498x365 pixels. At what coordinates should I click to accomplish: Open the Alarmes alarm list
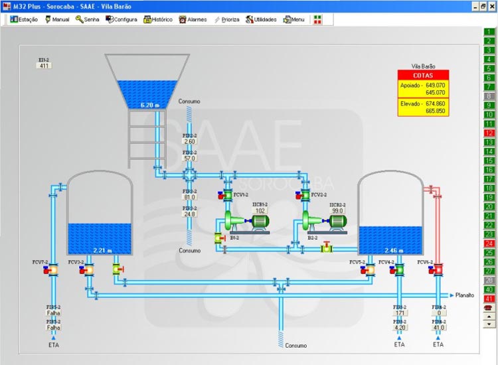coord(193,20)
